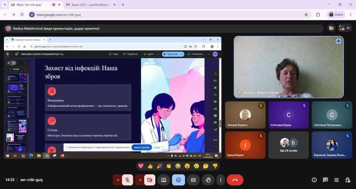356x189 pixels.
Task: Expand dropdown arrow next to 'Новий' card button
Action: [24, 69]
